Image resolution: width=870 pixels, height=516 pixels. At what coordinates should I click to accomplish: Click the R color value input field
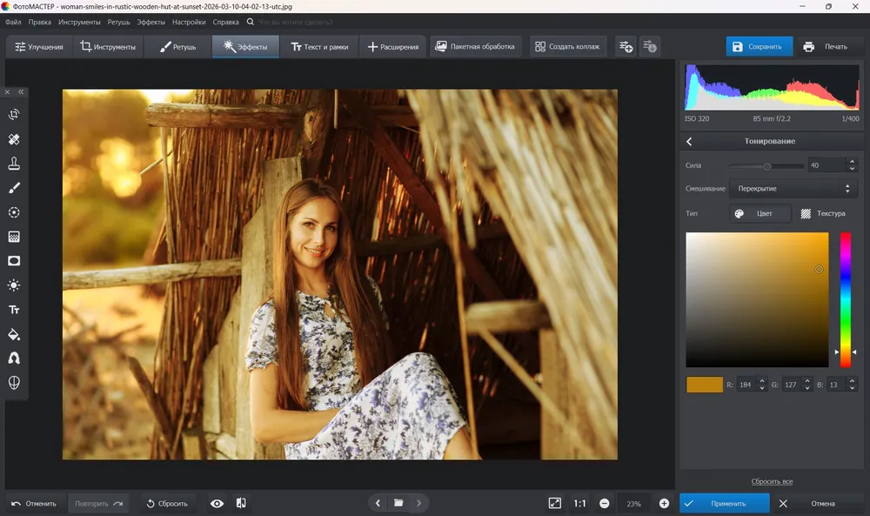746,385
